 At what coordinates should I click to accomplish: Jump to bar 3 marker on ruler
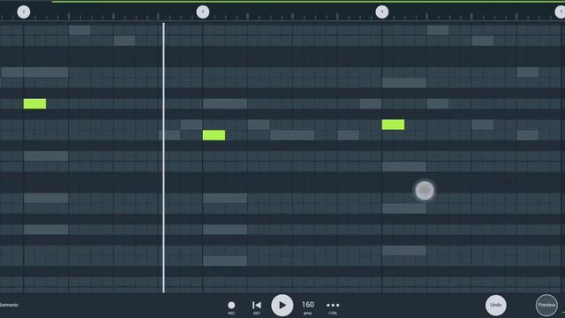pos(202,11)
